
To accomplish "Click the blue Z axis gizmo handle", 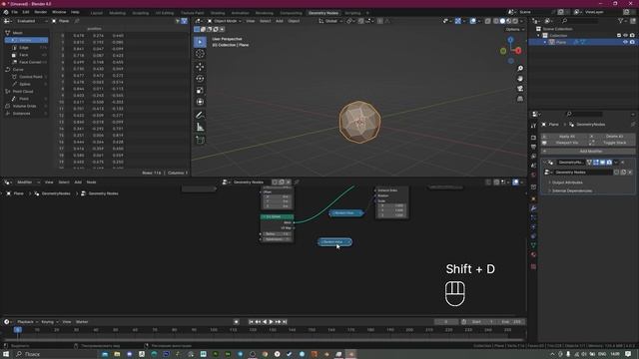I will (510, 40).
